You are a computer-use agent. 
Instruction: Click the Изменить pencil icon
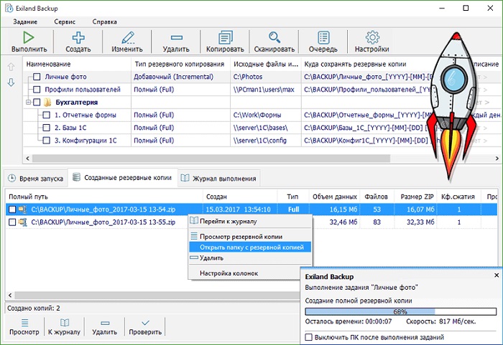pos(127,37)
